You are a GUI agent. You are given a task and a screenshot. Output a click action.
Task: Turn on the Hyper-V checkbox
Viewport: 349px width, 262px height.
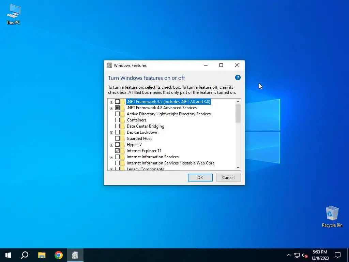coord(117,145)
